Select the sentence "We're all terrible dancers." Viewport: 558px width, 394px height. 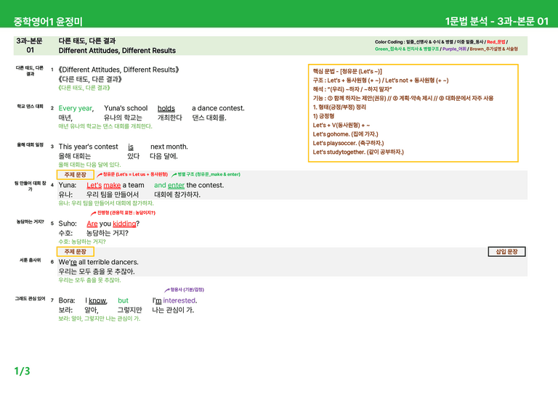click(99, 262)
